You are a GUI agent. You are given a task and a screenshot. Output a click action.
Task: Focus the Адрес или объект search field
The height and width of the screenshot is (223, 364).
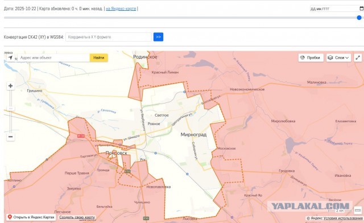[54, 57]
